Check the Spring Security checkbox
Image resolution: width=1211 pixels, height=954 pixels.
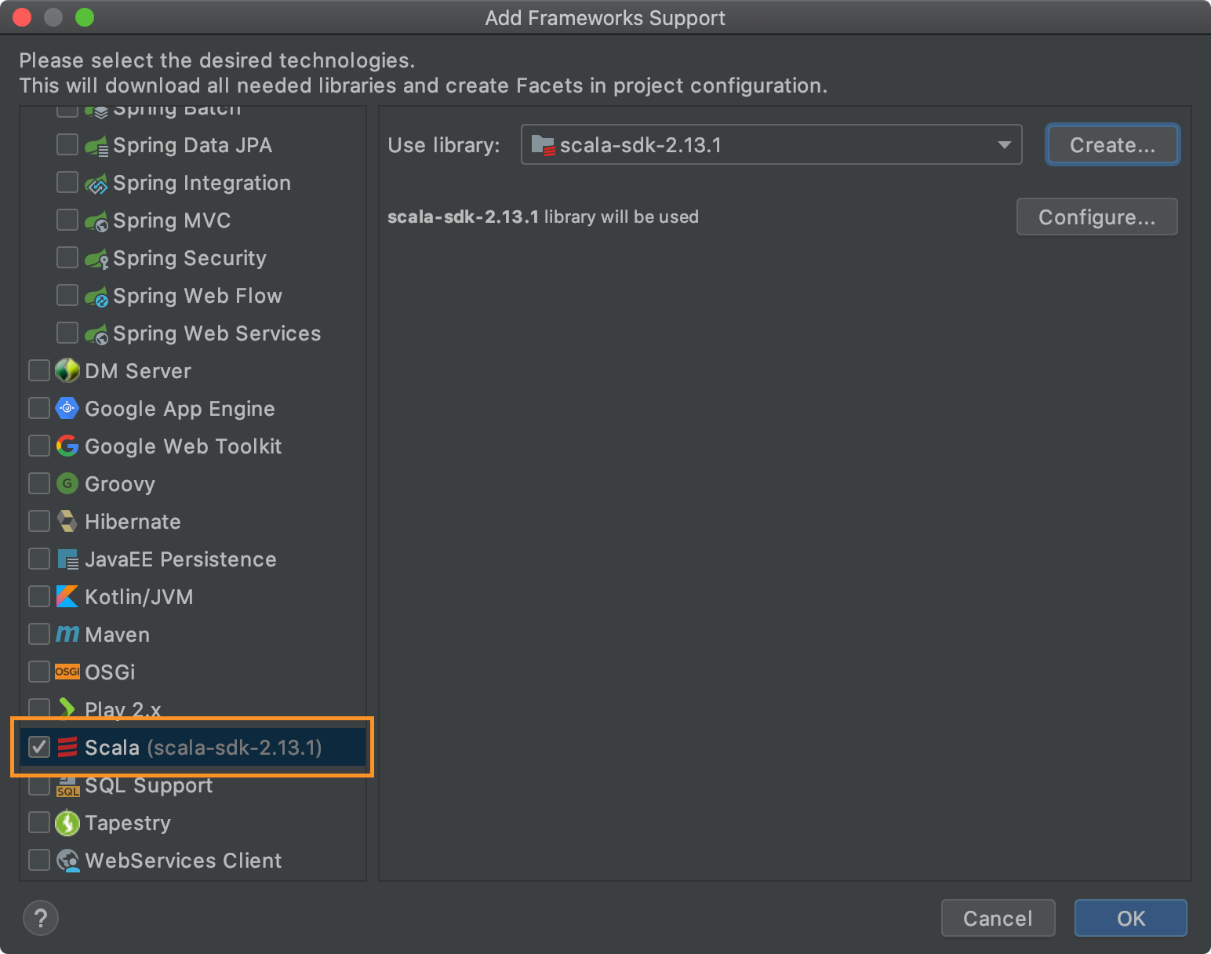click(67, 257)
